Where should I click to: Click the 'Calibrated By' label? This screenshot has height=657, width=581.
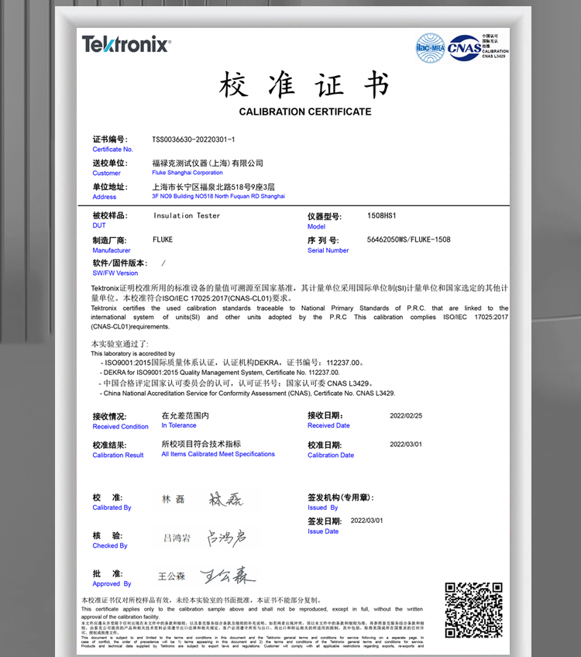[112, 507]
